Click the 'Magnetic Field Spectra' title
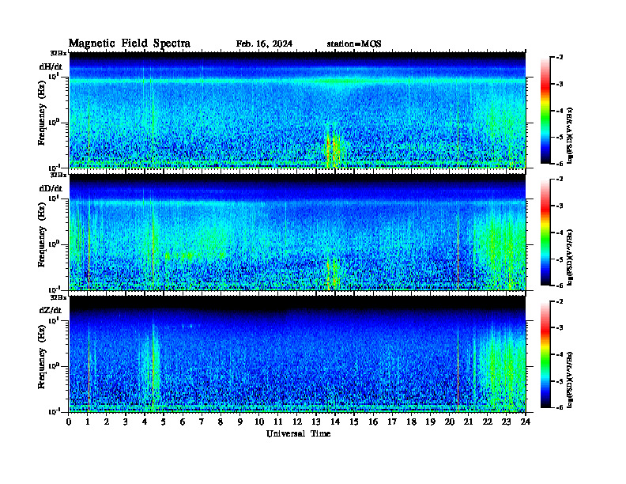Screen dimensions: 626x484 (130, 43)
